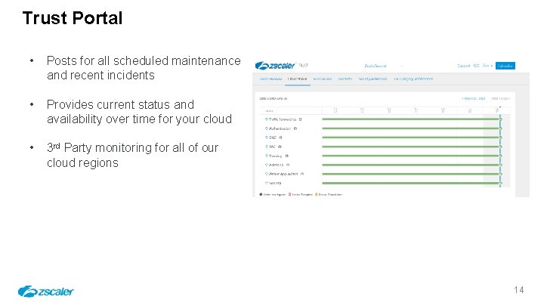Click the Under Investigation legend icon
The height and width of the screenshot is (306, 544).
point(261,195)
